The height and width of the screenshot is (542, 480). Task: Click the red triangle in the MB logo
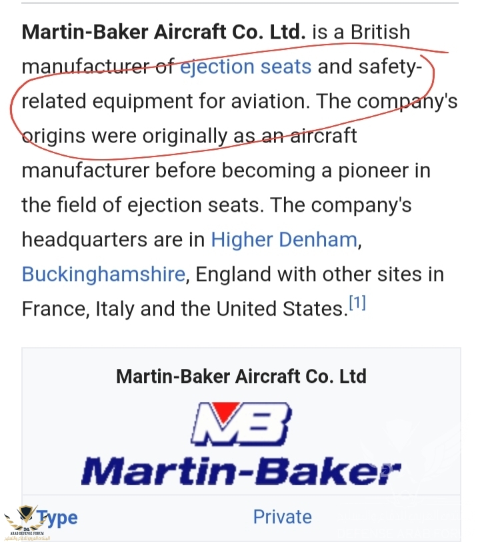coord(225,412)
